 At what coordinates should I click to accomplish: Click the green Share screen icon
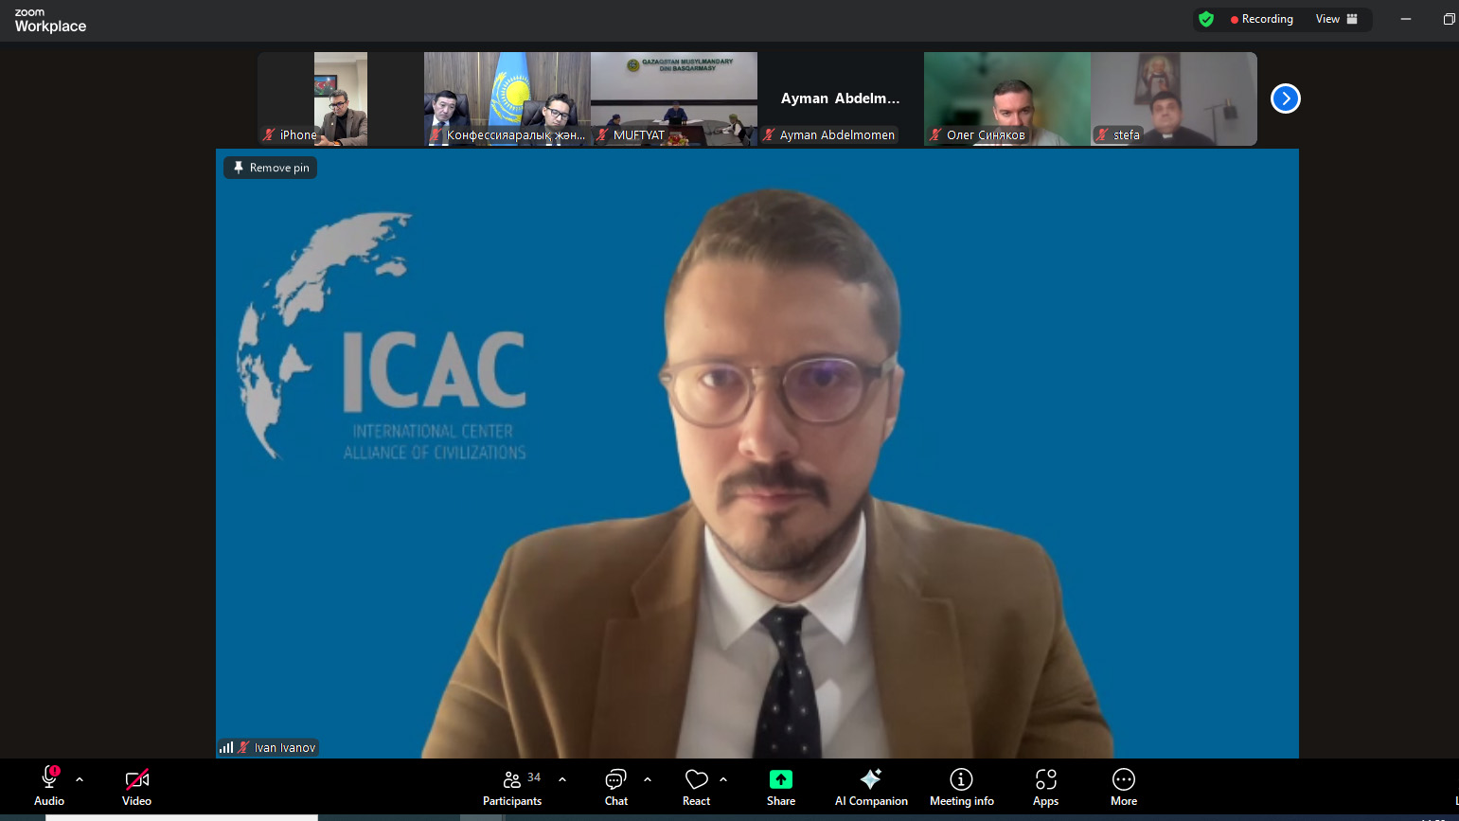point(780,779)
